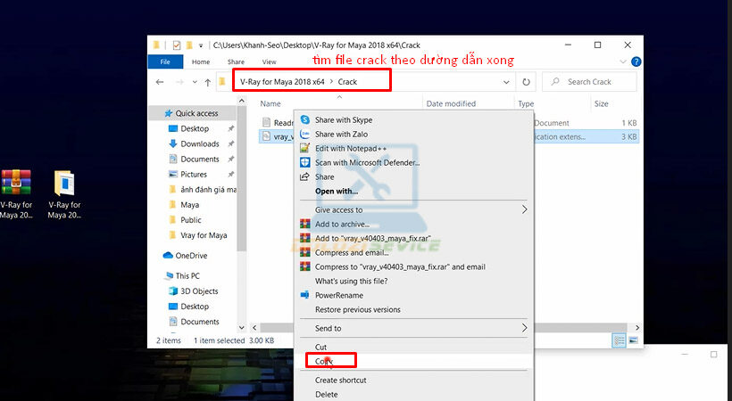Click the Microsoft Defender scan shield icon
732x401 pixels.
click(x=305, y=162)
